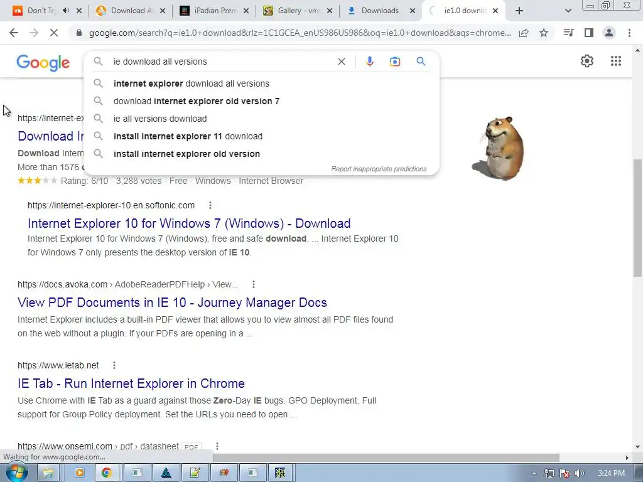Image resolution: width=643 pixels, height=482 pixels.
Task: Submit search with the blue magnifier
Action: pos(421,62)
